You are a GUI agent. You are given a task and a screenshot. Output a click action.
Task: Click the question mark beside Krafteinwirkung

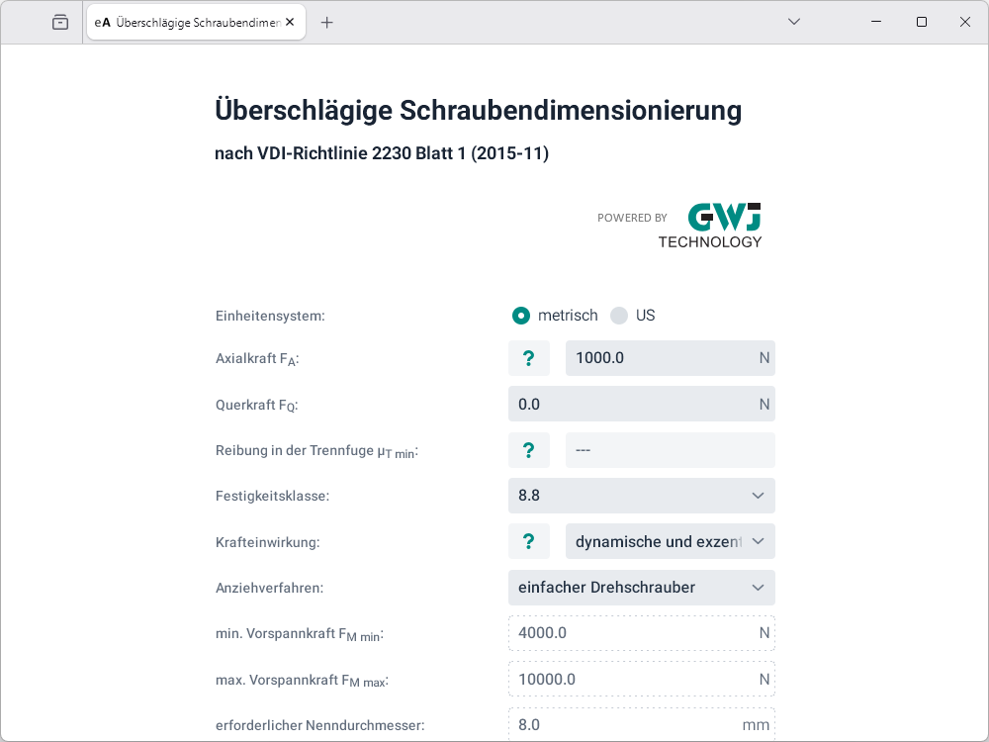(529, 541)
